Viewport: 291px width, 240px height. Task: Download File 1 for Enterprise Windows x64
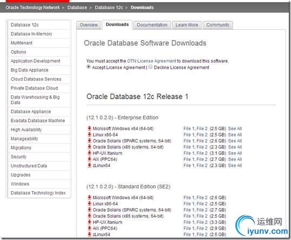[189, 128]
